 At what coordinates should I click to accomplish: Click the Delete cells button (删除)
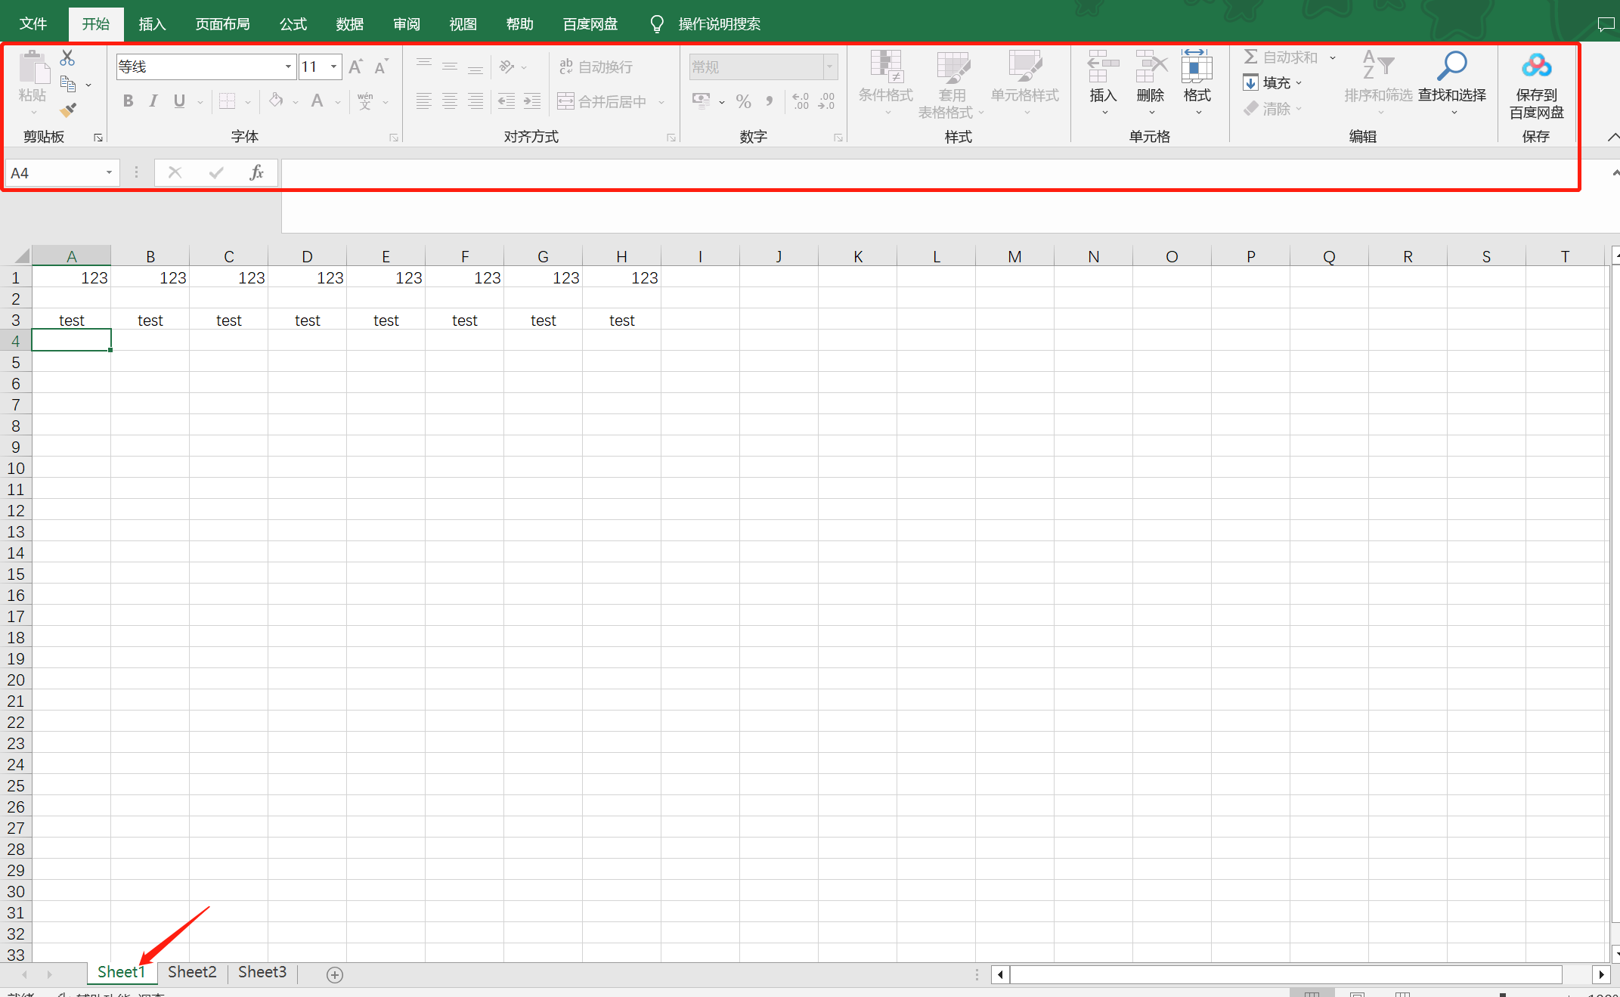(x=1151, y=83)
